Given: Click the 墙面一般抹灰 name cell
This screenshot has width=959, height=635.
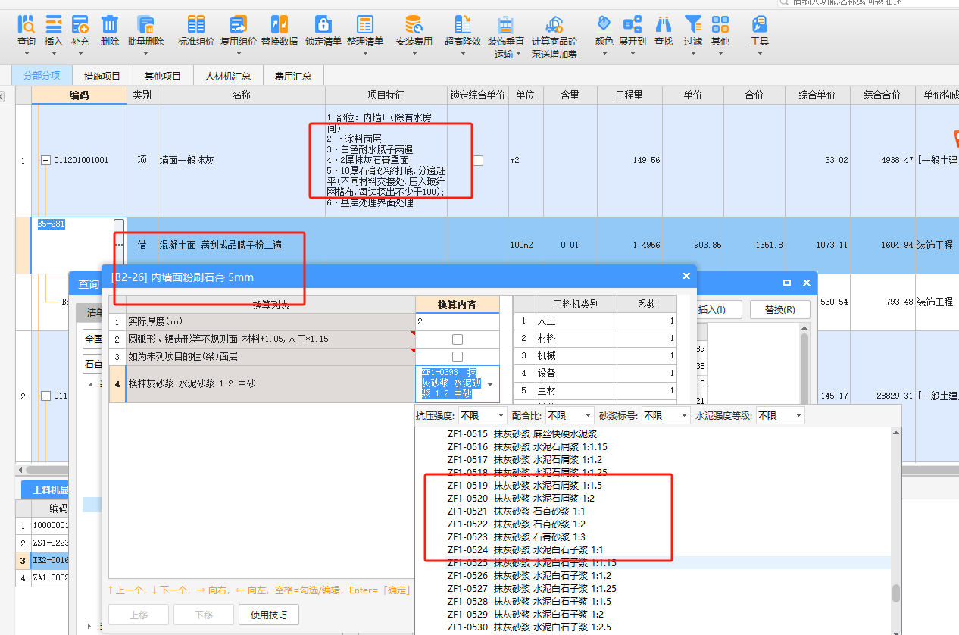Looking at the screenshot, I should (x=242, y=161).
